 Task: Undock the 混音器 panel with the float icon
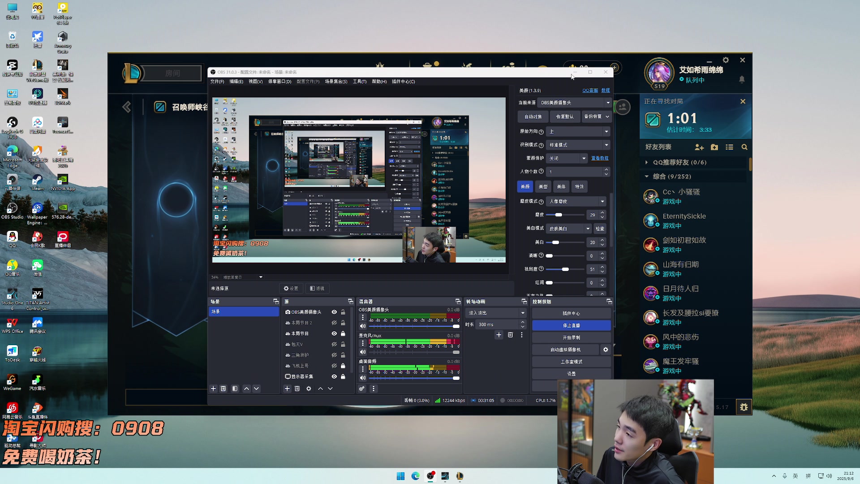[458, 302]
